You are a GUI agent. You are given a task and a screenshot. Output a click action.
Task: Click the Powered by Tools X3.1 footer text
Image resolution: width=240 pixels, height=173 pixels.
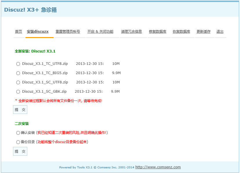coord(97,167)
